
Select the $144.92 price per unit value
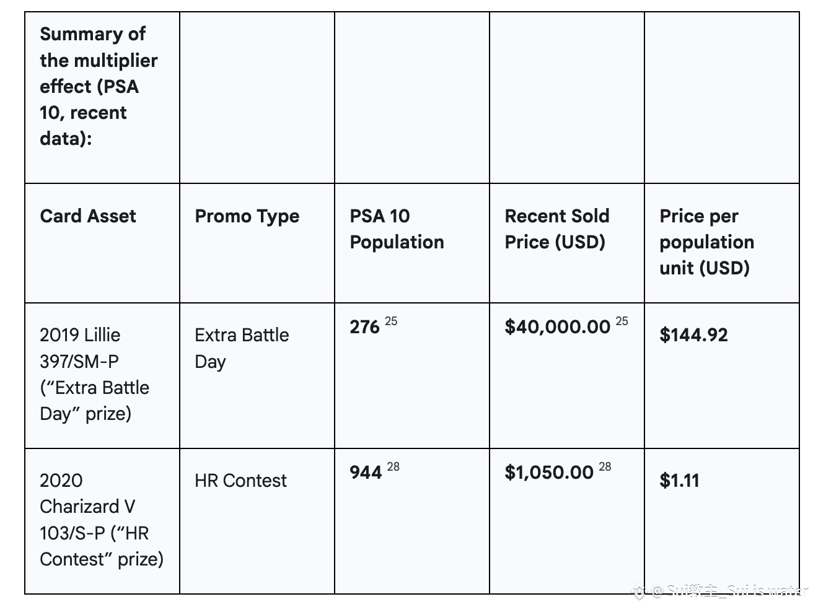click(693, 335)
